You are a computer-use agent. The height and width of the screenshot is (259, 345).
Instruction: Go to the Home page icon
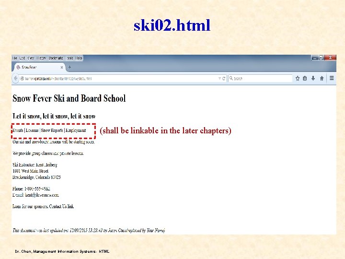tap(322, 78)
